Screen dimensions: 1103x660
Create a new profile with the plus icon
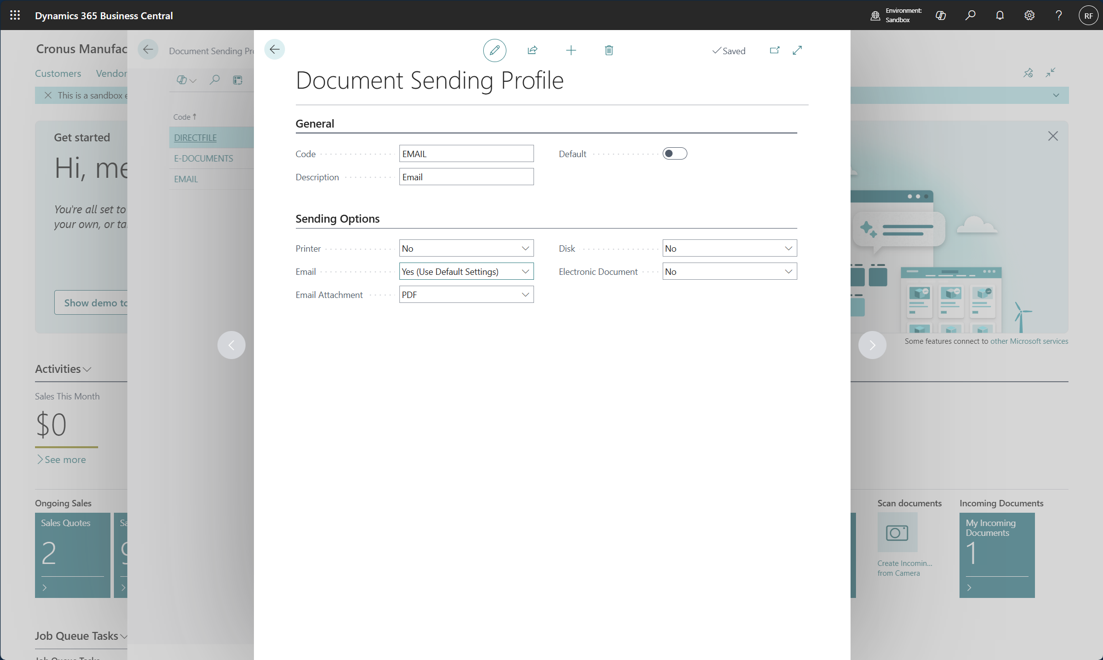[x=571, y=50]
